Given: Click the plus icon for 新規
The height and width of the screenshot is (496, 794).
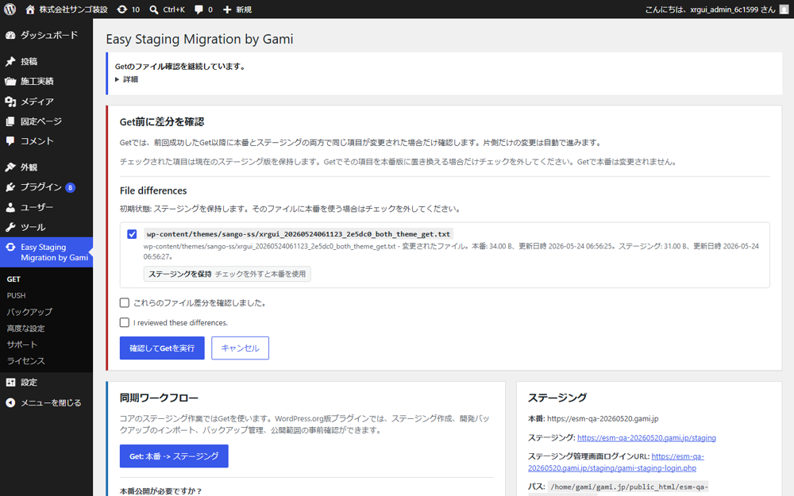Looking at the screenshot, I should (227, 9).
